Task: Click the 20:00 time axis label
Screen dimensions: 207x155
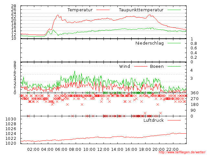Action: [158, 150]
